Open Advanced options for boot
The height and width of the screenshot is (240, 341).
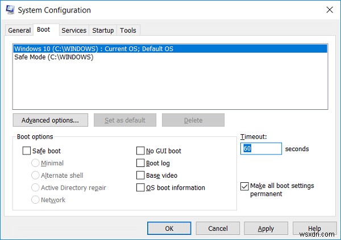coord(50,120)
